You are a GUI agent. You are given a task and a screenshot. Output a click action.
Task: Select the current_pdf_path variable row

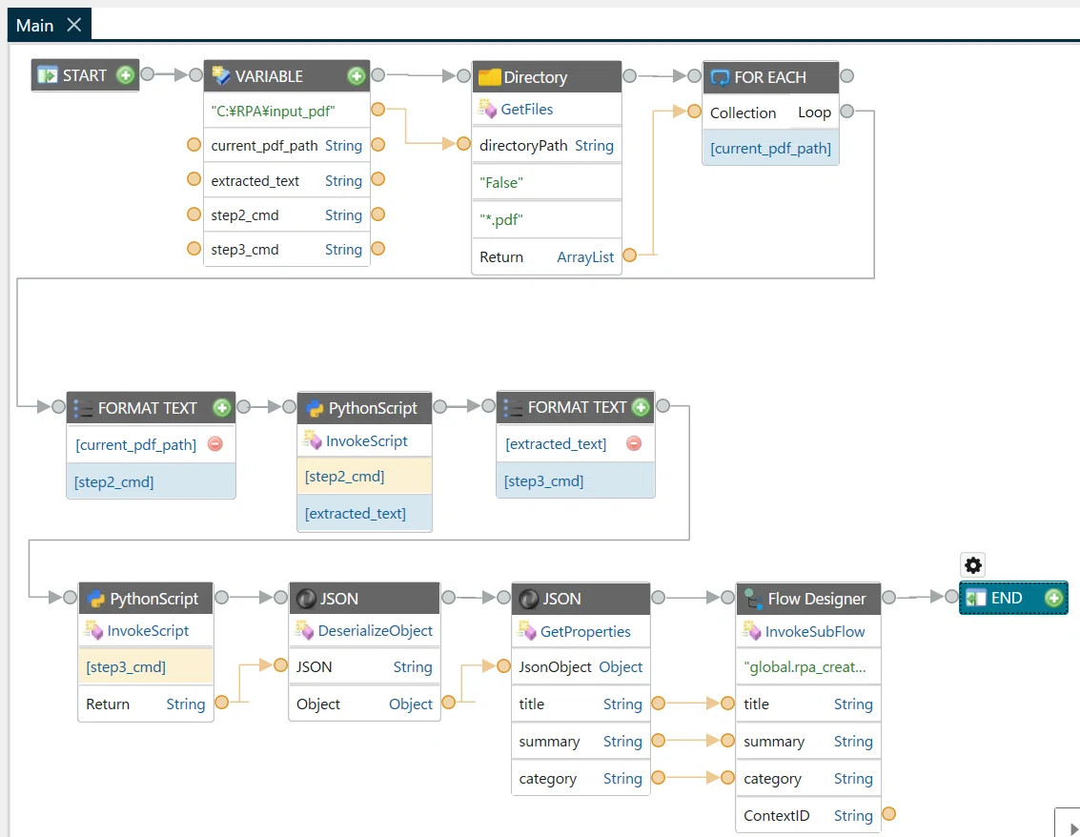point(287,145)
